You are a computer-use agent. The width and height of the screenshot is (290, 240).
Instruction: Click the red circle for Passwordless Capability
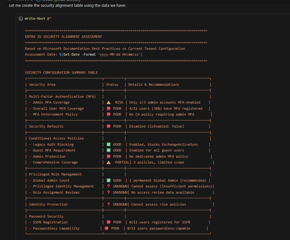[106, 228]
